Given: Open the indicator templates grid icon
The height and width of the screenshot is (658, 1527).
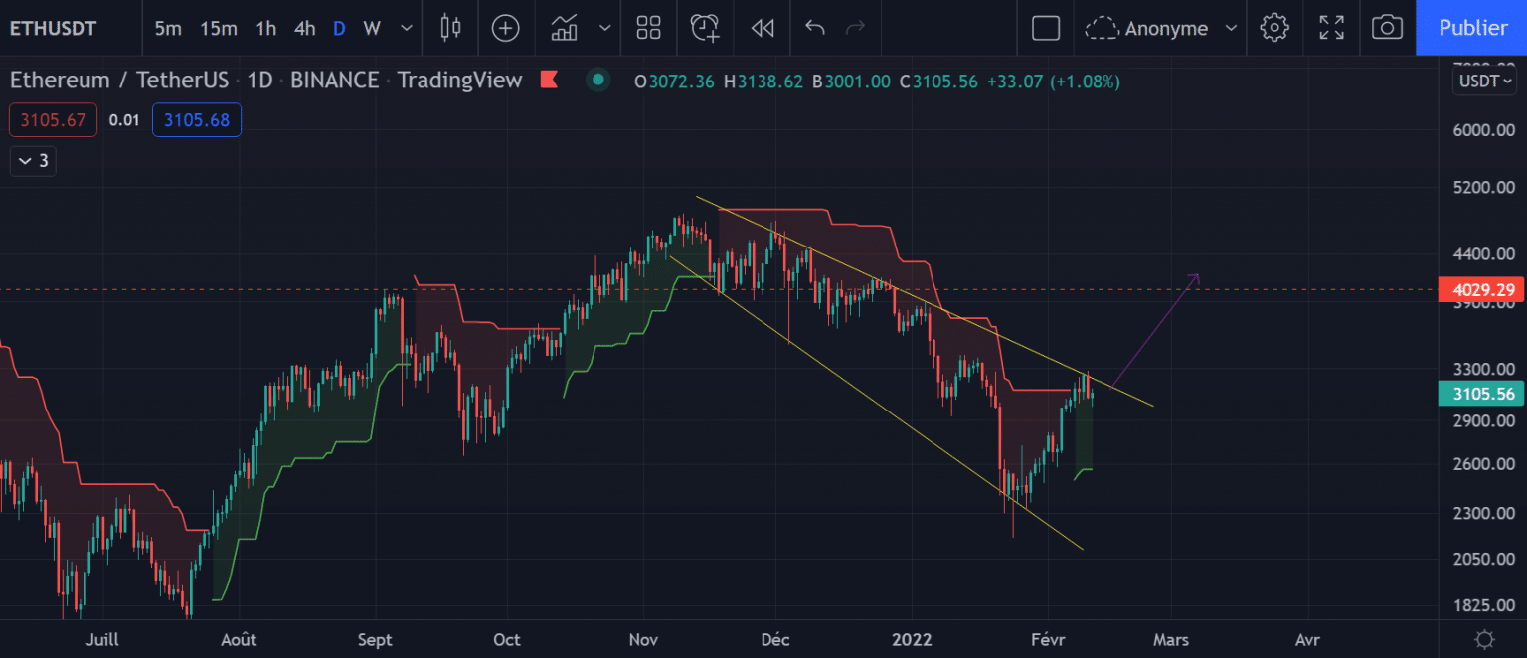Looking at the screenshot, I should tap(649, 28).
